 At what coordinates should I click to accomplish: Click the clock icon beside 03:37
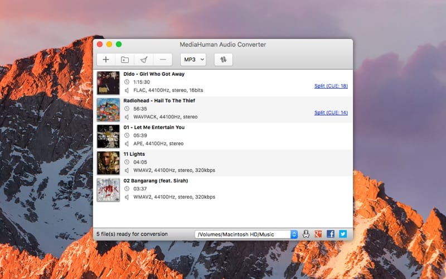(x=127, y=189)
